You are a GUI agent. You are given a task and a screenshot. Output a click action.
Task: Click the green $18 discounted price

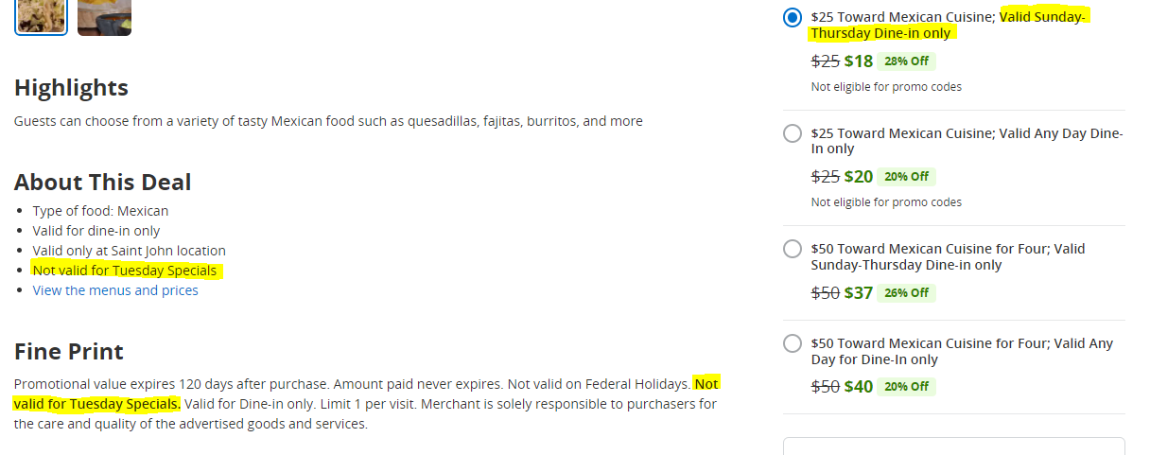click(859, 61)
